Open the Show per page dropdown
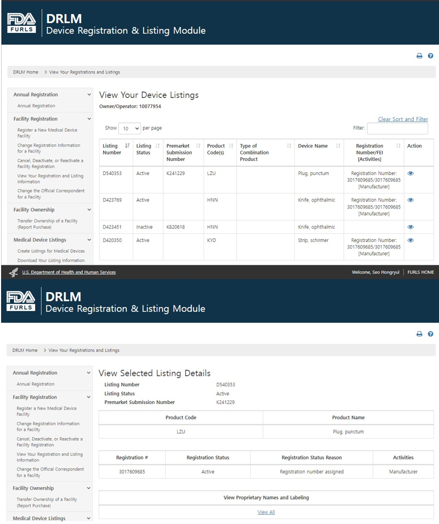The width and height of the screenshot is (439, 524). pos(129,129)
